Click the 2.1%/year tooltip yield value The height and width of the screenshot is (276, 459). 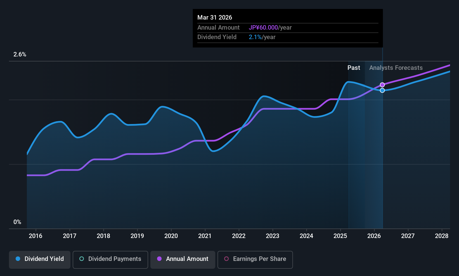(x=262, y=37)
